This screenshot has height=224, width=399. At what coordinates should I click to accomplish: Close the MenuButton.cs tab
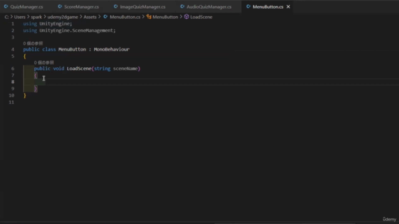pos(288,7)
